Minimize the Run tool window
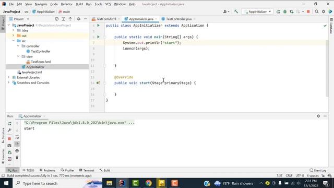The height and width of the screenshot is (188, 334). click(x=325, y=116)
